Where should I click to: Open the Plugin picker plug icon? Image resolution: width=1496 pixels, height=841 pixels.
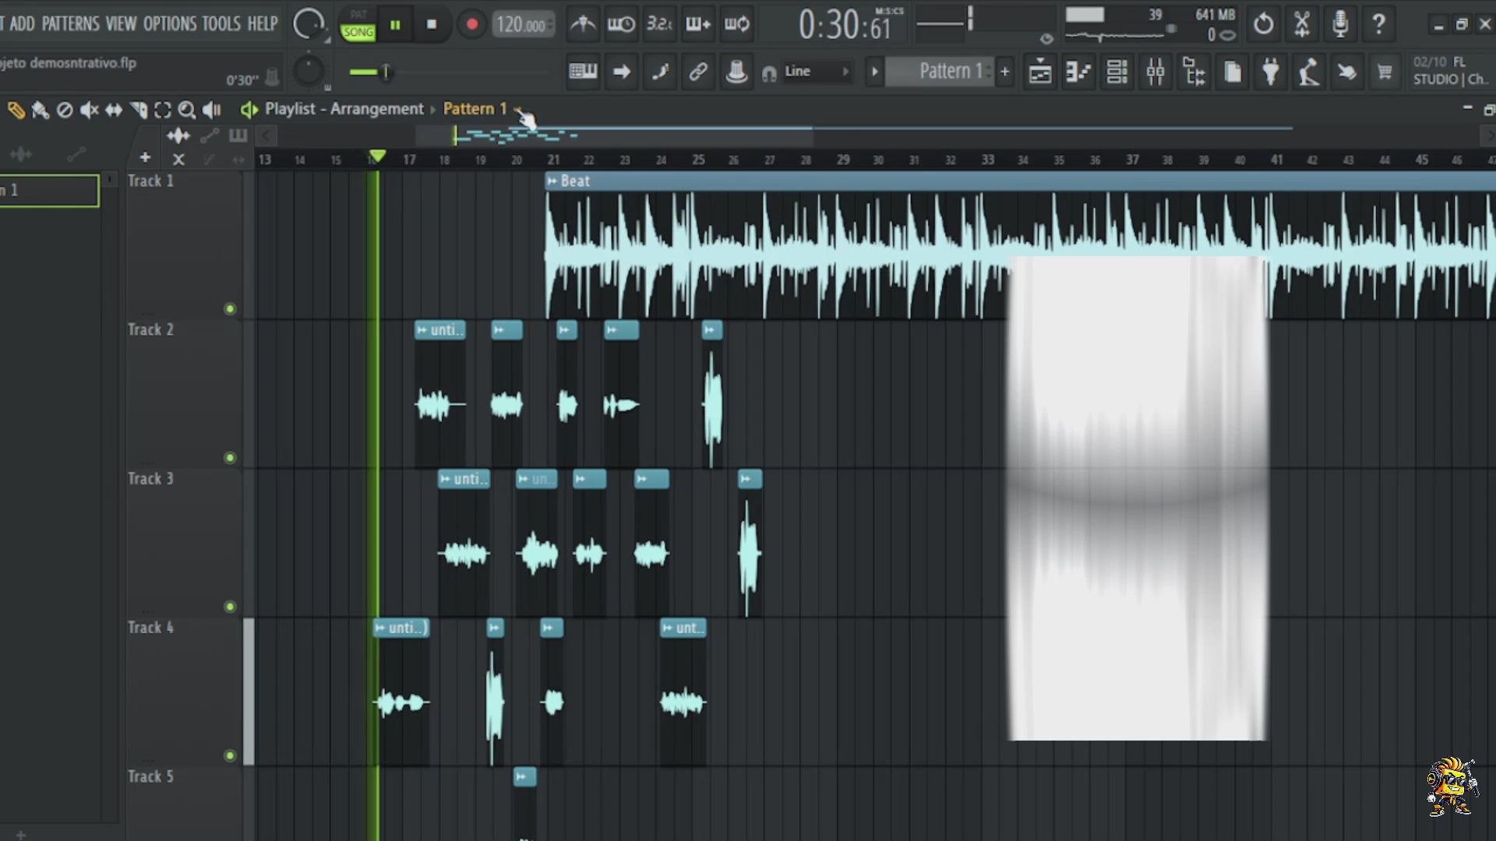pos(1270,72)
